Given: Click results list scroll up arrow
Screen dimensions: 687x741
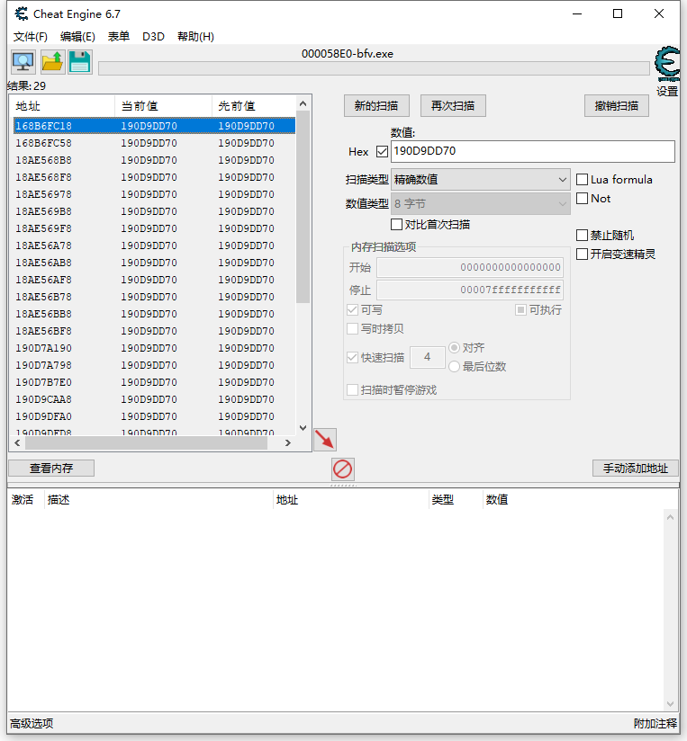Looking at the screenshot, I should (303, 103).
